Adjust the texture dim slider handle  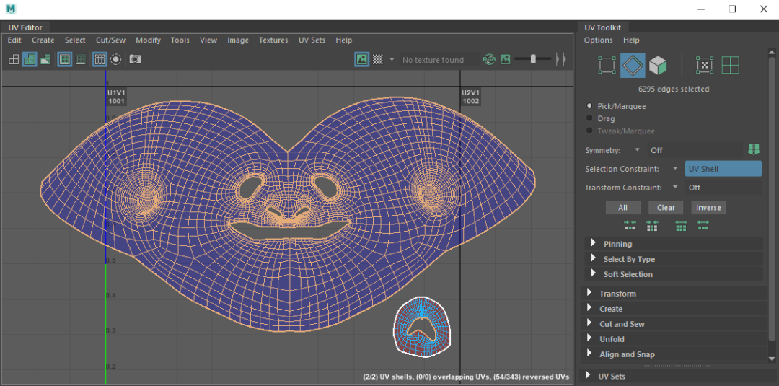[x=533, y=59]
